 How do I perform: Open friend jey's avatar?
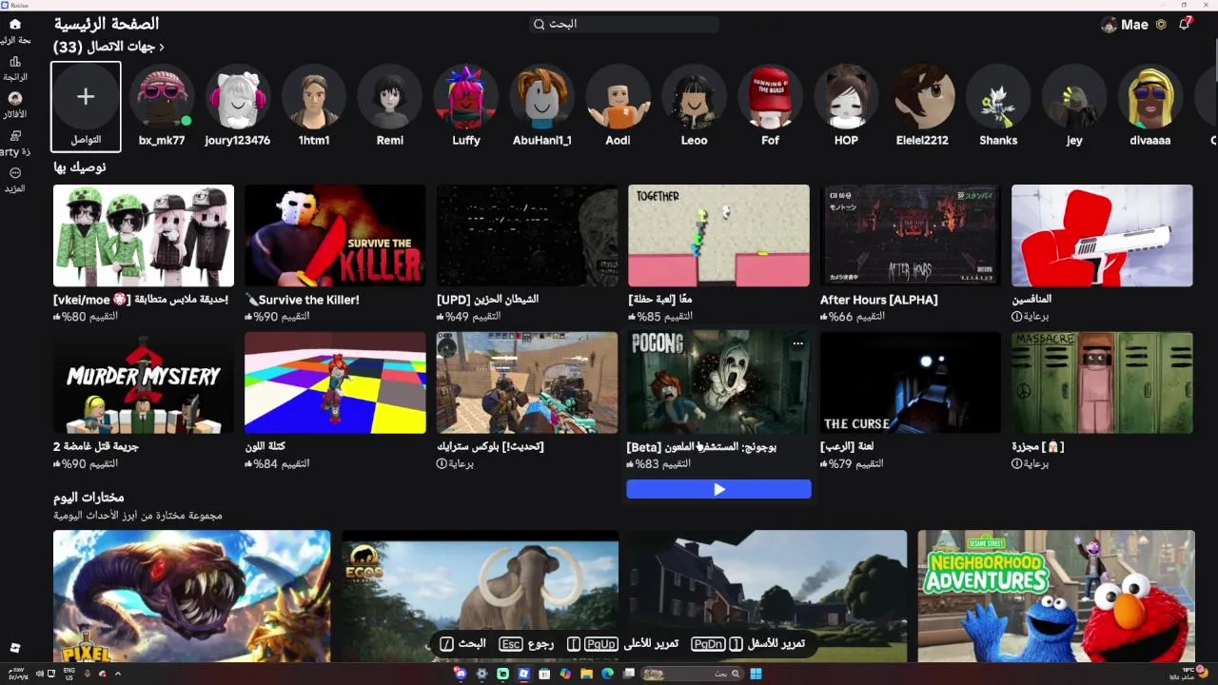(1075, 97)
